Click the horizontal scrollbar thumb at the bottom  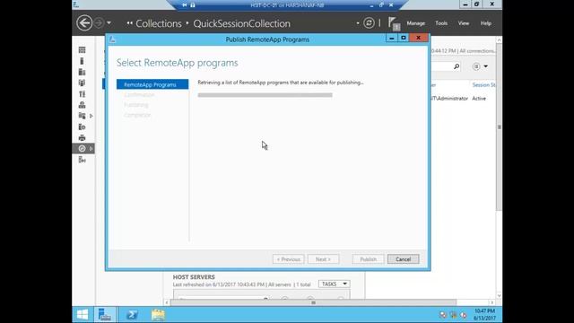tap(313, 302)
